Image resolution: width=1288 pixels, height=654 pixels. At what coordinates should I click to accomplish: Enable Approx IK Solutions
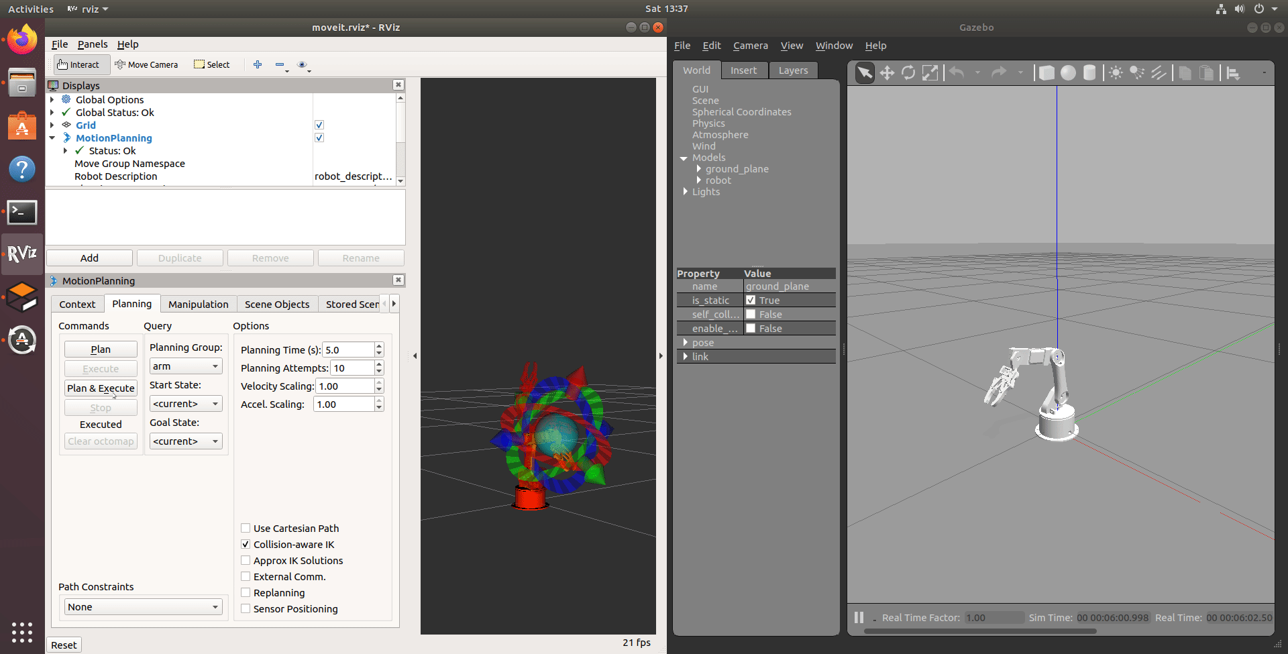[246, 560]
